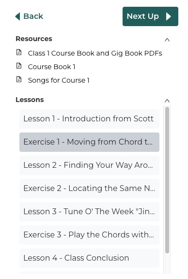The image size is (188, 279).
Task: Open the Songs for Course 1 resource
Action: pos(59,80)
